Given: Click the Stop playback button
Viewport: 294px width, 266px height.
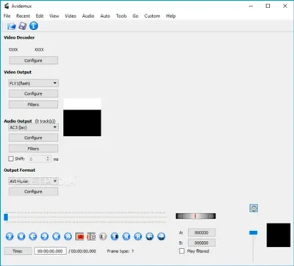Looking at the screenshot, I should tap(21, 237).
